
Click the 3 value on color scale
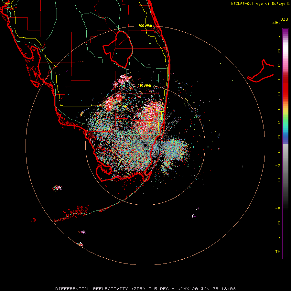279,94
